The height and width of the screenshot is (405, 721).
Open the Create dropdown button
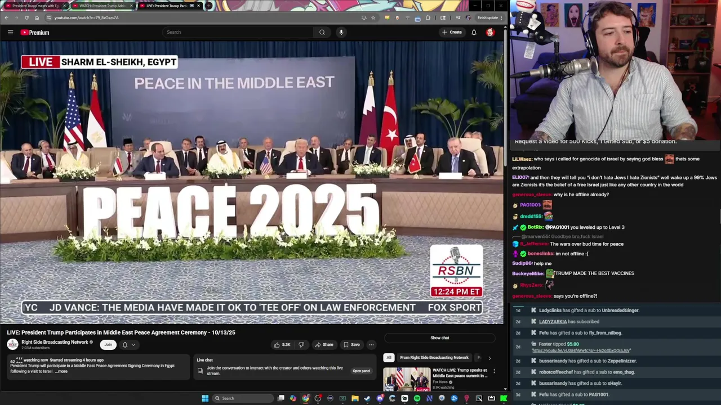point(452,32)
